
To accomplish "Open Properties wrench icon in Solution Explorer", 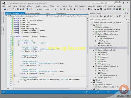I will pyautogui.click(x=117, y=16).
